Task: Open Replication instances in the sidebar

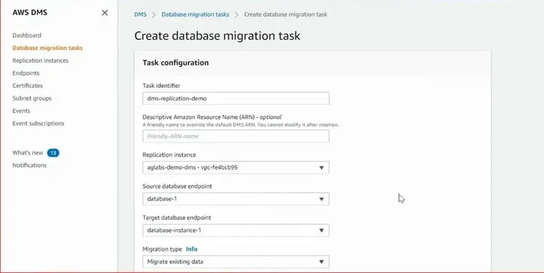Action: 40,60
